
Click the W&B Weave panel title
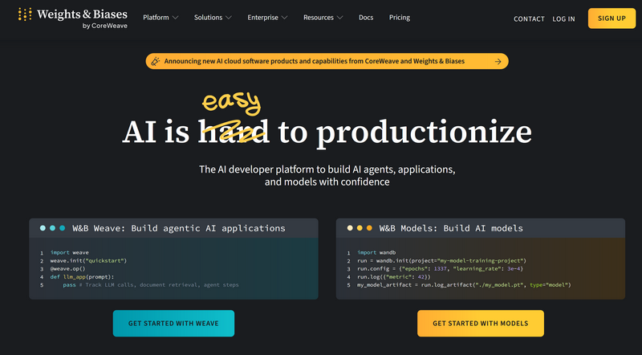coord(178,228)
